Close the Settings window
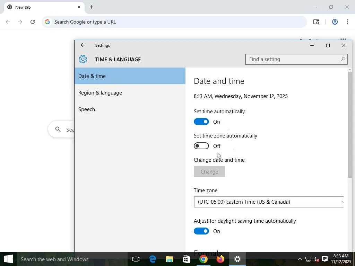 coord(344,45)
